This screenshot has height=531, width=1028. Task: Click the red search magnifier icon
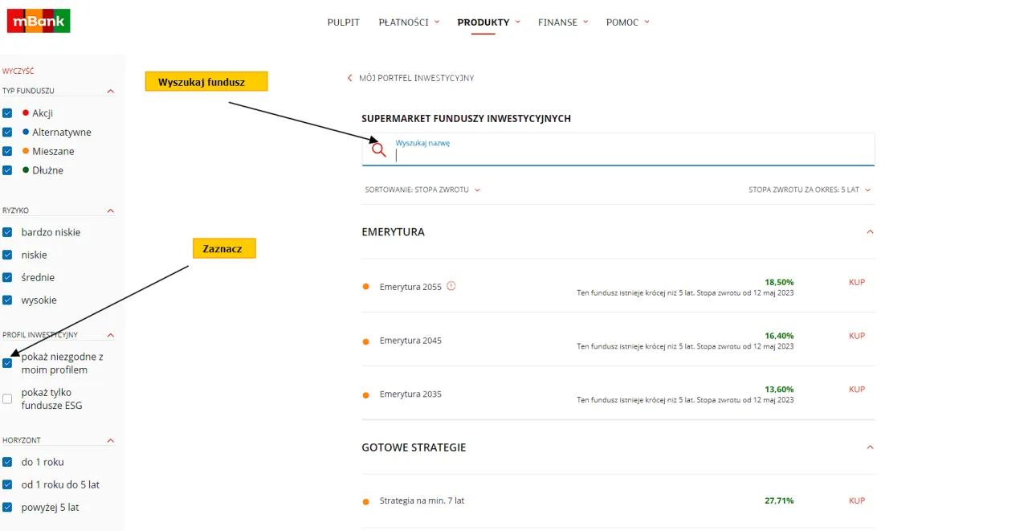click(x=379, y=149)
